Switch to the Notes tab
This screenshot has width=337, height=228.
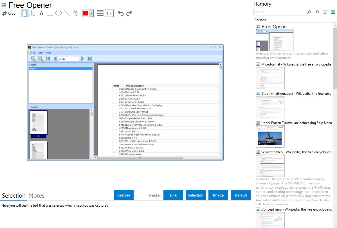37,196
